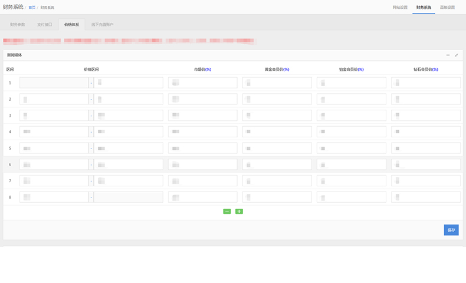Select row 5 铂金会员价 input field
The width and height of the screenshot is (466, 283).
click(351, 148)
